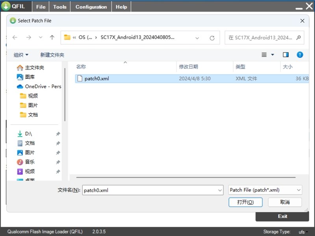Open 主文件夹 home in sidebar

(x=30, y=68)
